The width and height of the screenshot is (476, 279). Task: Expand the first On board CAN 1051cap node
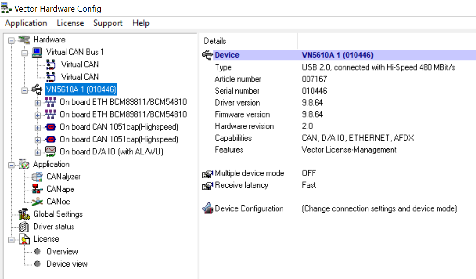(x=38, y=128)
